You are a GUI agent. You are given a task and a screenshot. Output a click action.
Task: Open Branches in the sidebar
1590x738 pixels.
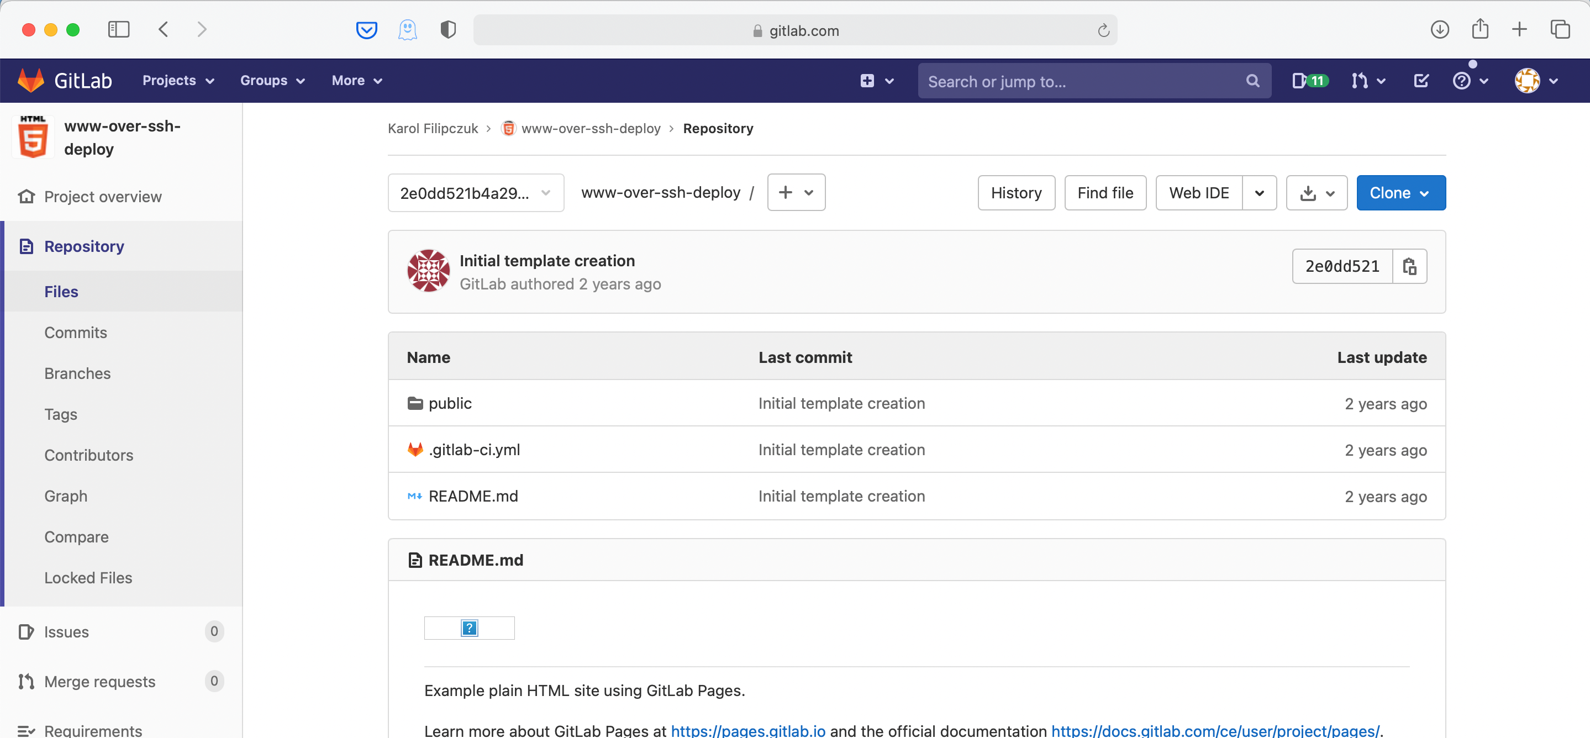[x=77, y=373]
